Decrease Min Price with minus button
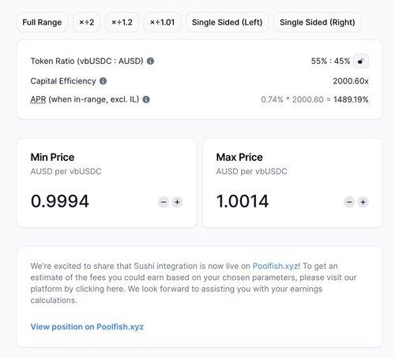 point(164,202)
